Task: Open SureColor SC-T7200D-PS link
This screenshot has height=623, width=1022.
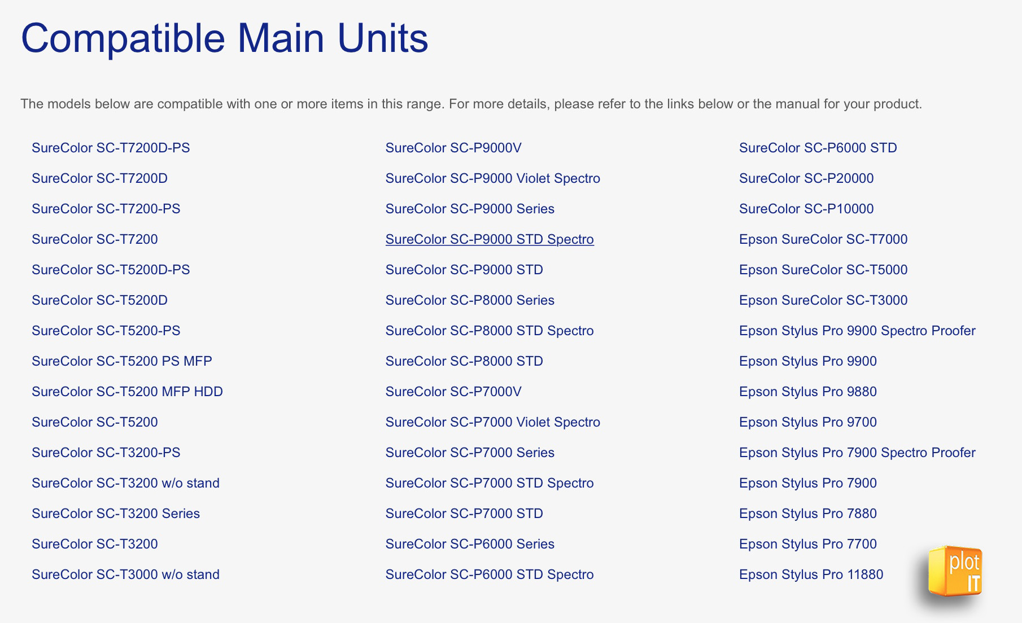Action: (111, 148)
